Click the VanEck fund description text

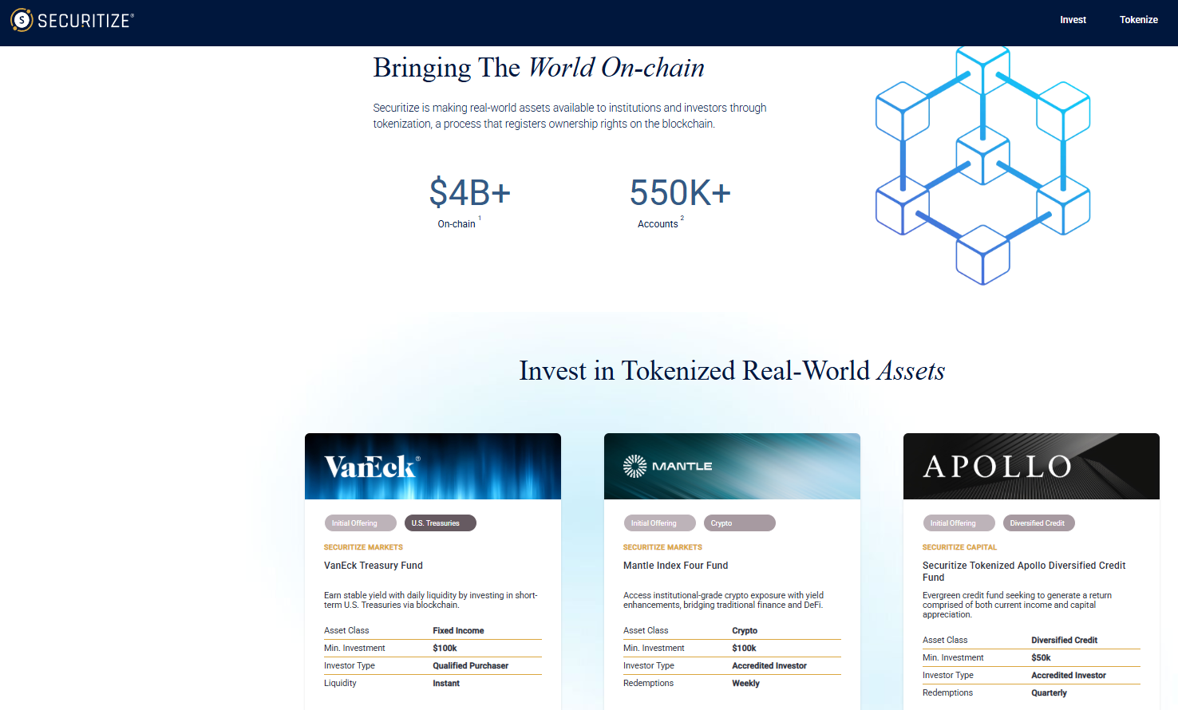pyautogui.click(x=431, y=600)
